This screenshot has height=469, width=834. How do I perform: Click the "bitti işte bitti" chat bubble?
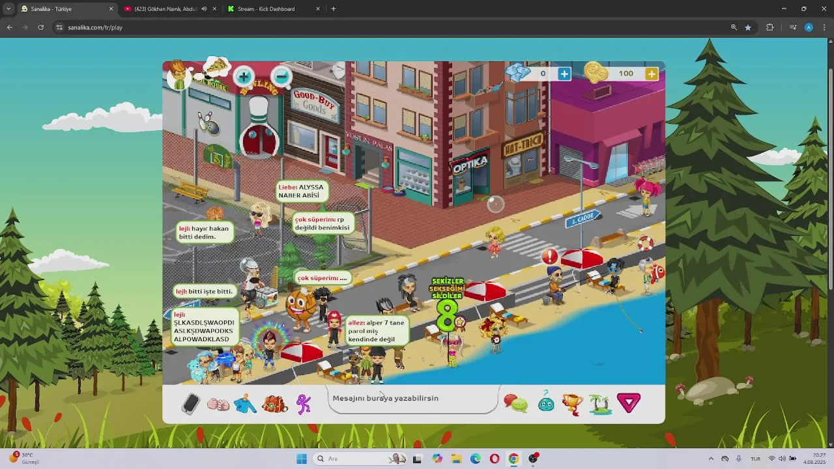tap(205, 291)
